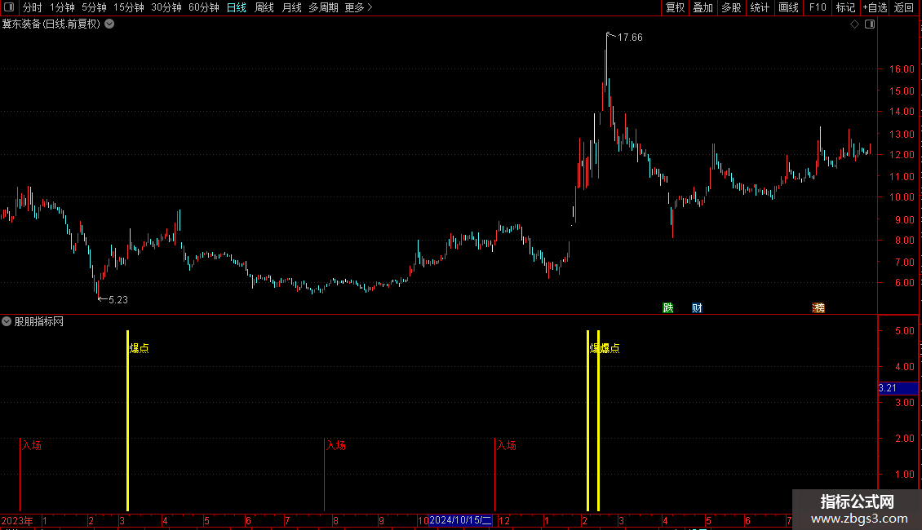Open 统计 statistics

tap(759, 7)
